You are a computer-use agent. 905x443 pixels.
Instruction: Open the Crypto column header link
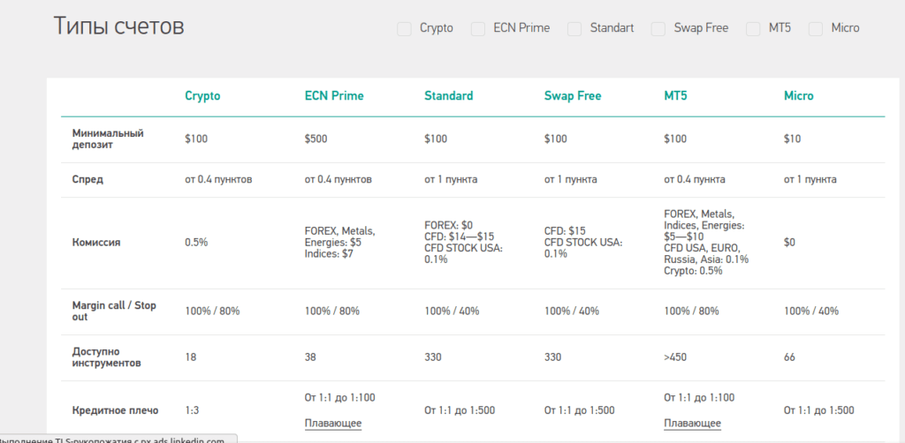pyautogui.click(x=202, y=95)
